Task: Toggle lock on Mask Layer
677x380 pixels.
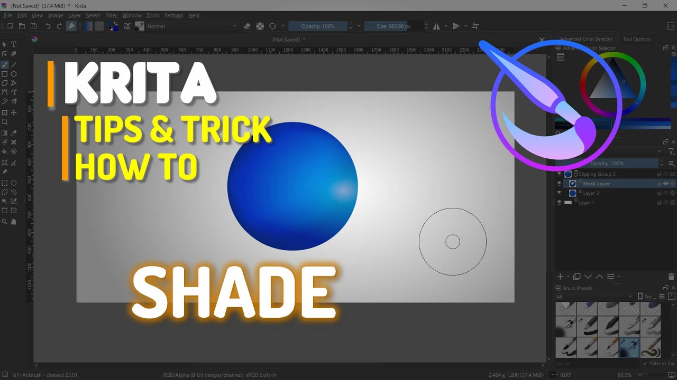Action: [660, 184]
